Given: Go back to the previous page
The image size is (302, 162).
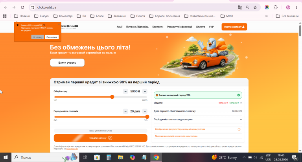Looking at the screenshot, I should point(6,7).
